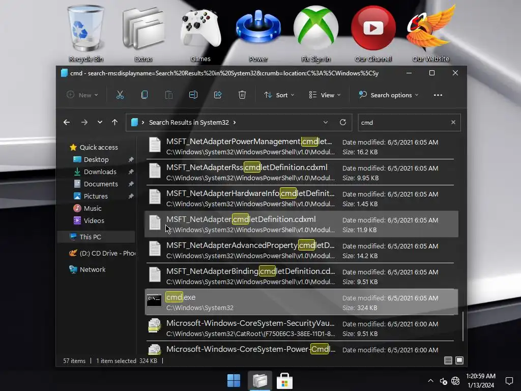Click chevron before Search Results in System32 breadcrumb
The image size is (521, 391).
coord(143,122)
